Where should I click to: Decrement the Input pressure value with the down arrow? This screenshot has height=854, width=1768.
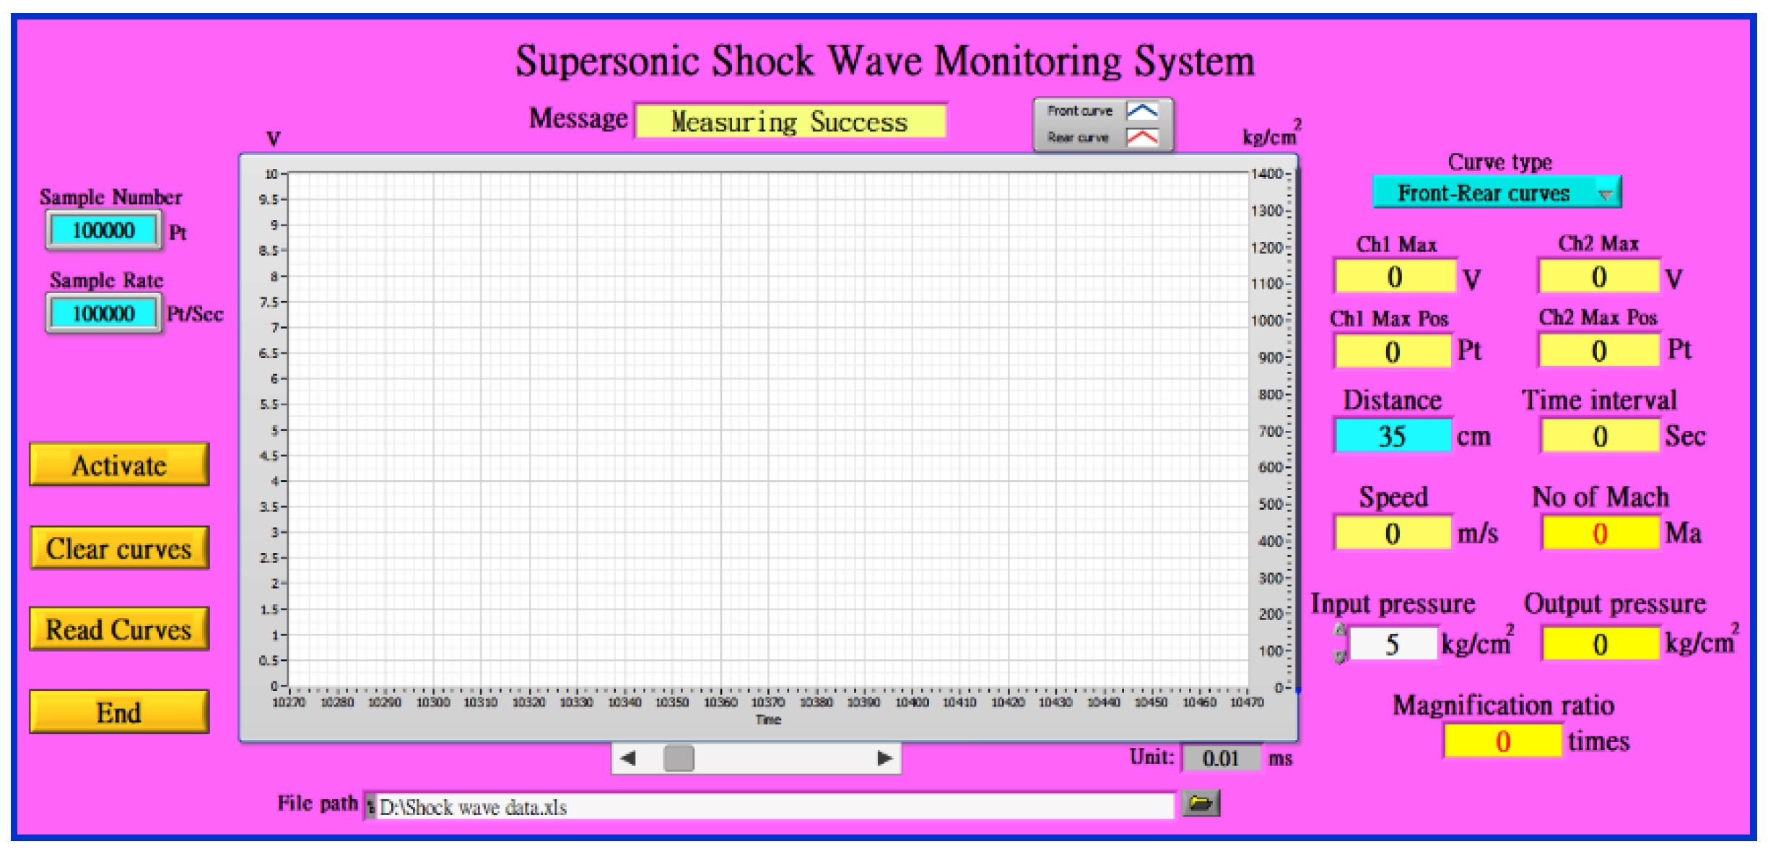1340,655
